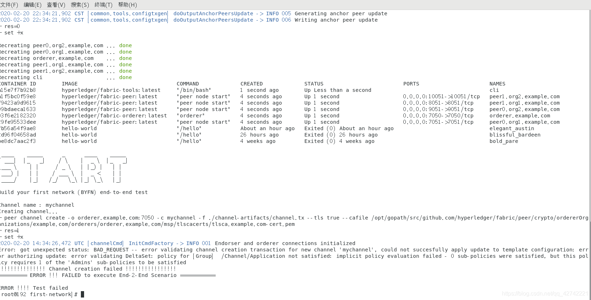Click the 'CREATED' column header text
Image resolution: width=591 pixels, height=300 pixels.
[x=252, y=84]
